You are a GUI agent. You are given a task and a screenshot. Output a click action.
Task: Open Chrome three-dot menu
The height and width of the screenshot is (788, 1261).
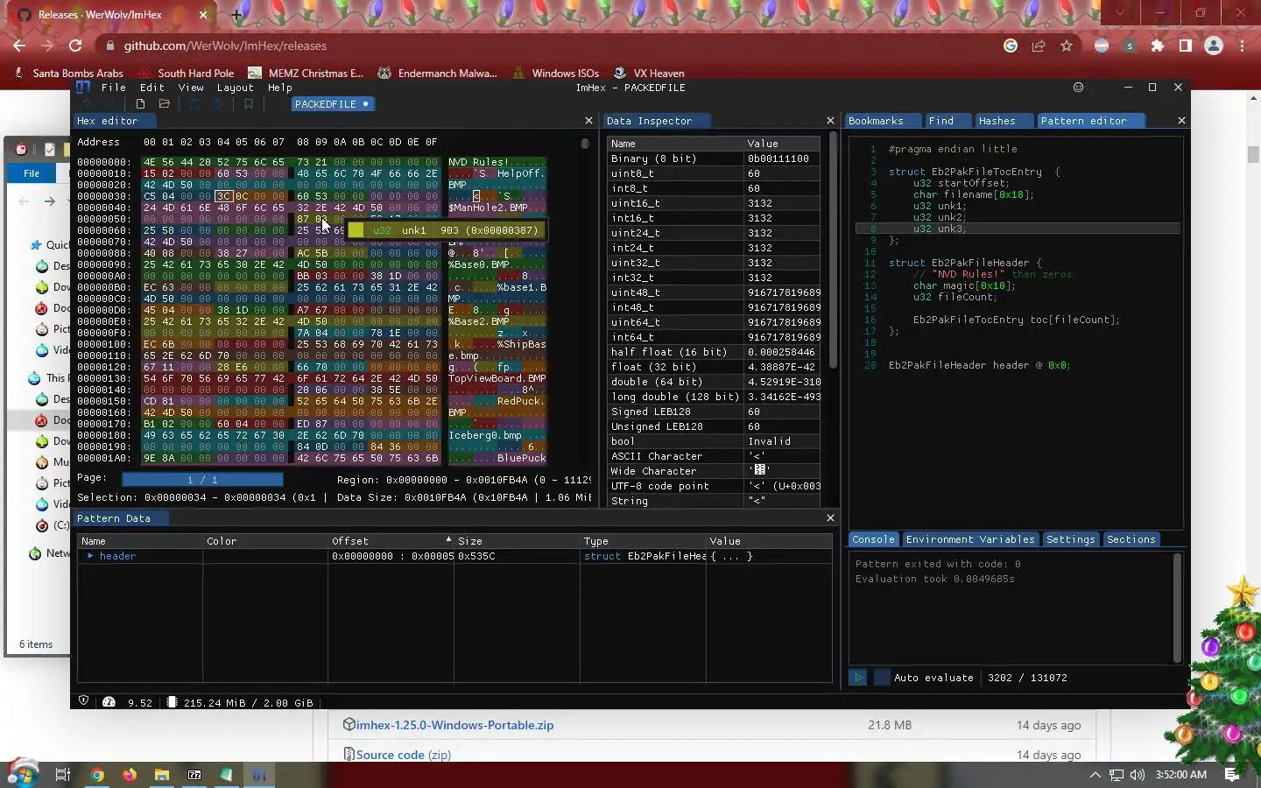pyautogui.click(x=1242, y=46)
